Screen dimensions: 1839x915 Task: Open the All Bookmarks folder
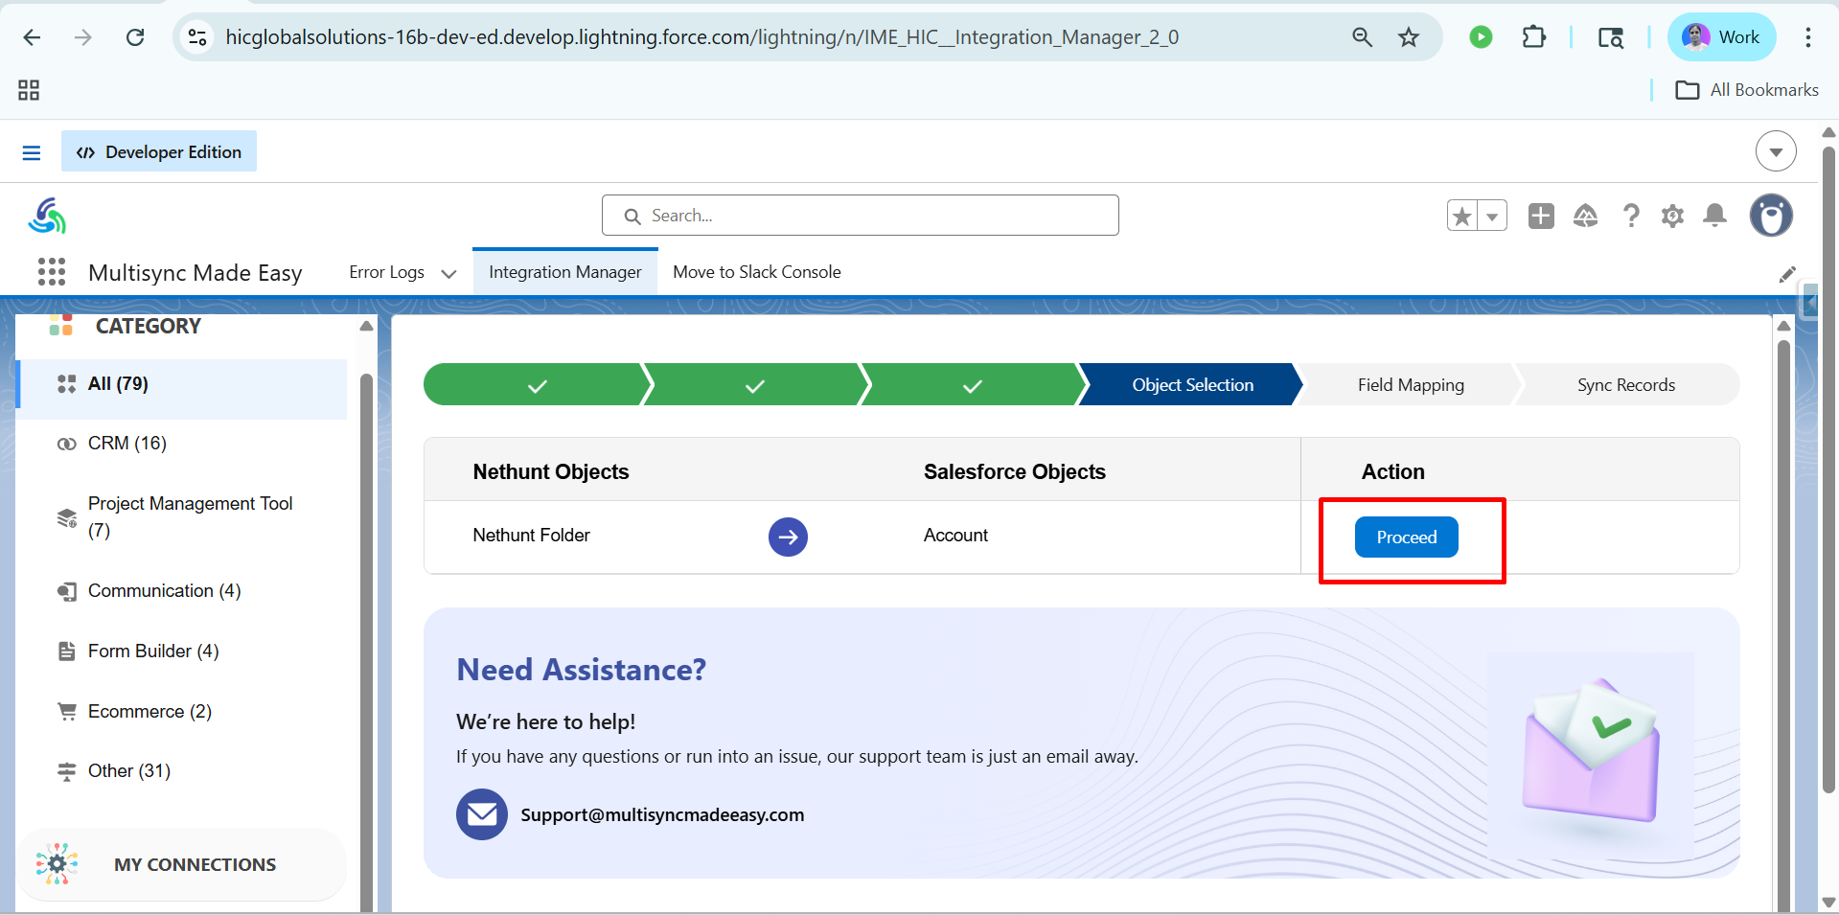[1747, 90]
